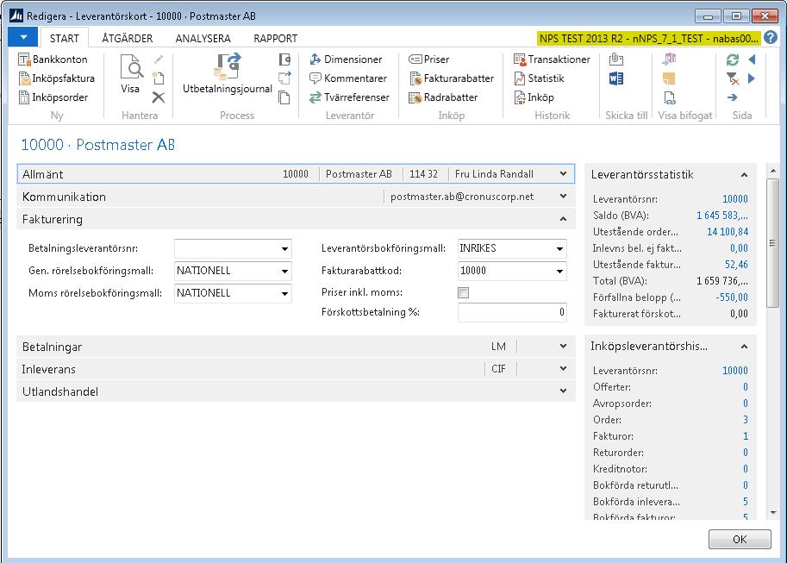Click the pencil edit icon in Hantera
The width and height of the screenshot is (787, 563).
pyautogui.click(x=159, y=59)
